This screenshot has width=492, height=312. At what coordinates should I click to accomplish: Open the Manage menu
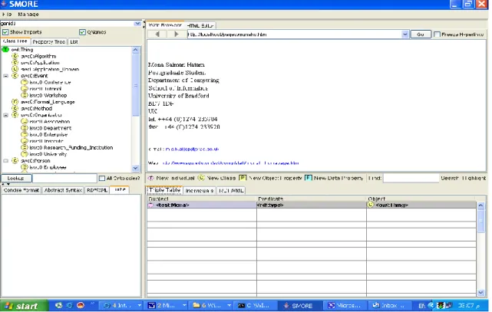point(28,14)
